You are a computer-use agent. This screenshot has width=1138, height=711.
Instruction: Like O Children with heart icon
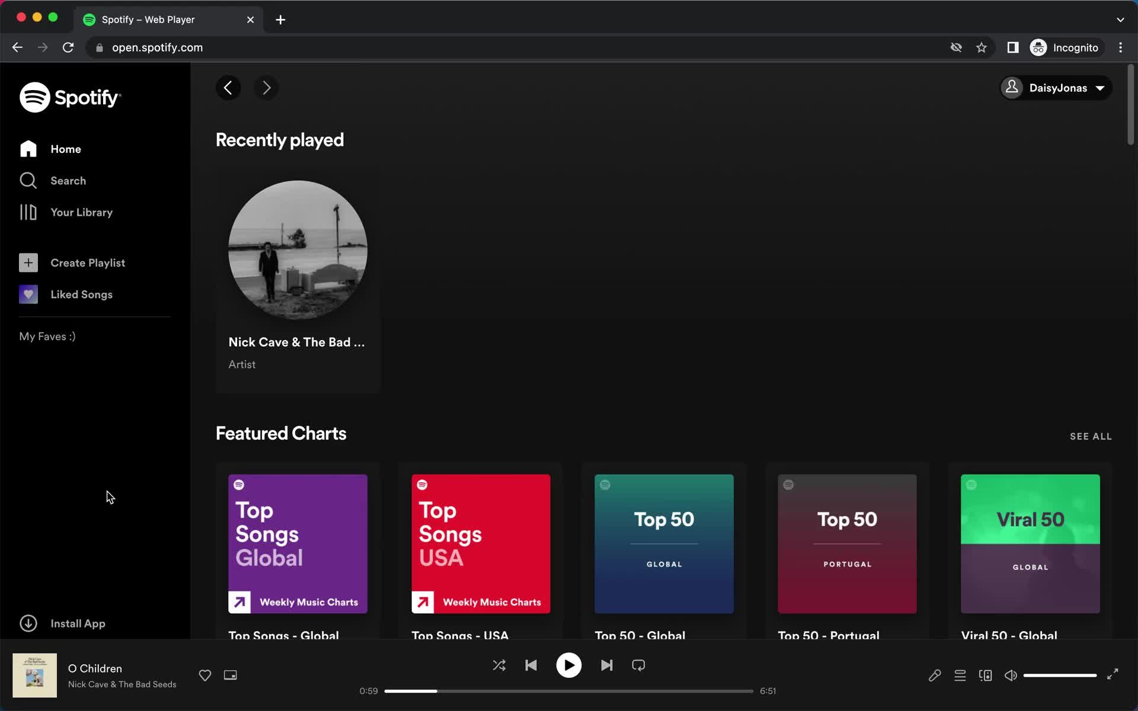205,675
